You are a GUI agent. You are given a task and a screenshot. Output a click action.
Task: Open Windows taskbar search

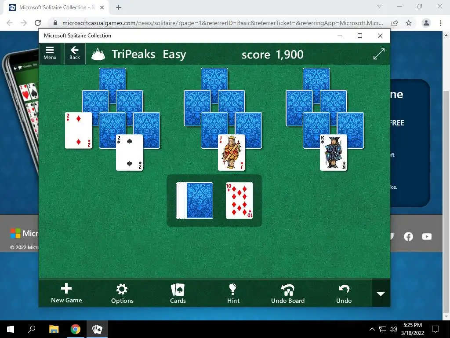(x=32, y=329)
